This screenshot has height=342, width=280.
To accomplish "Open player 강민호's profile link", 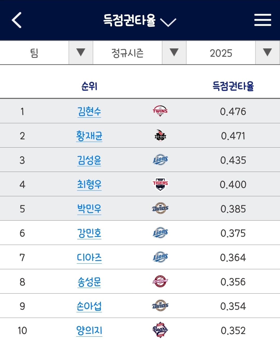I will (89, 233).
